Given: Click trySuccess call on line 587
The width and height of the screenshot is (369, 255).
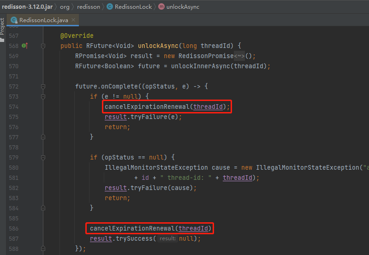Looking at the screenshot, I should (134, 238).
